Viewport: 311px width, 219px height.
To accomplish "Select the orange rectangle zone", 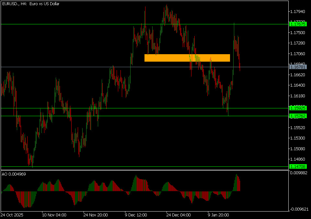I will point(187,58).
